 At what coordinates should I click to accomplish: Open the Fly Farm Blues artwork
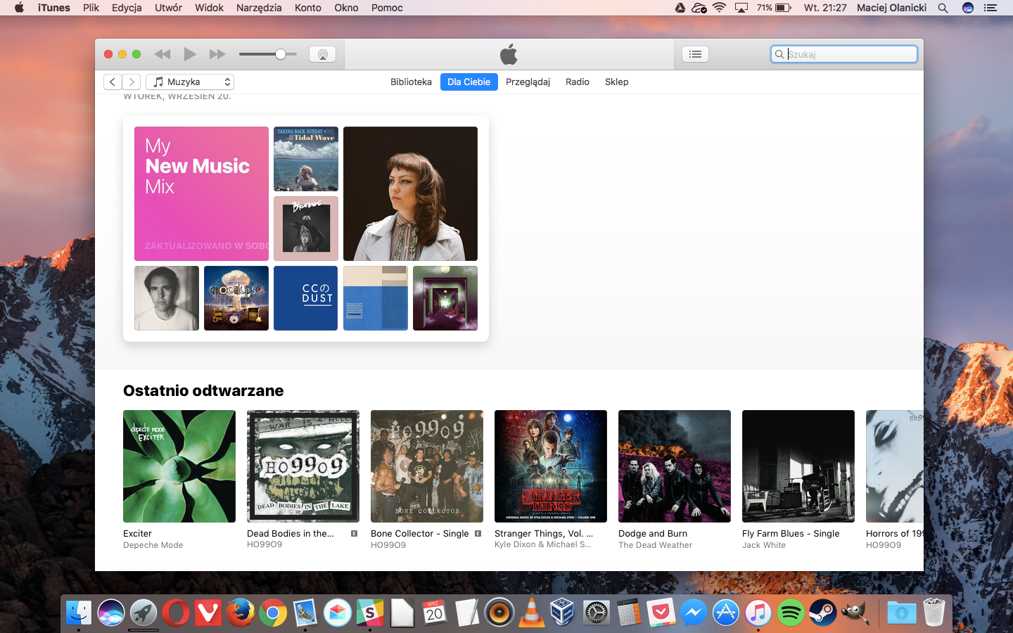pos(798,466)
